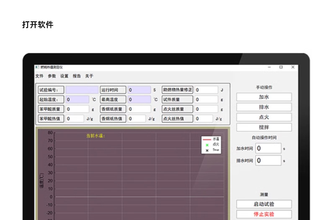
Task: Click the 苯甲酸热值 label box
Action: [x=51, y=119]
